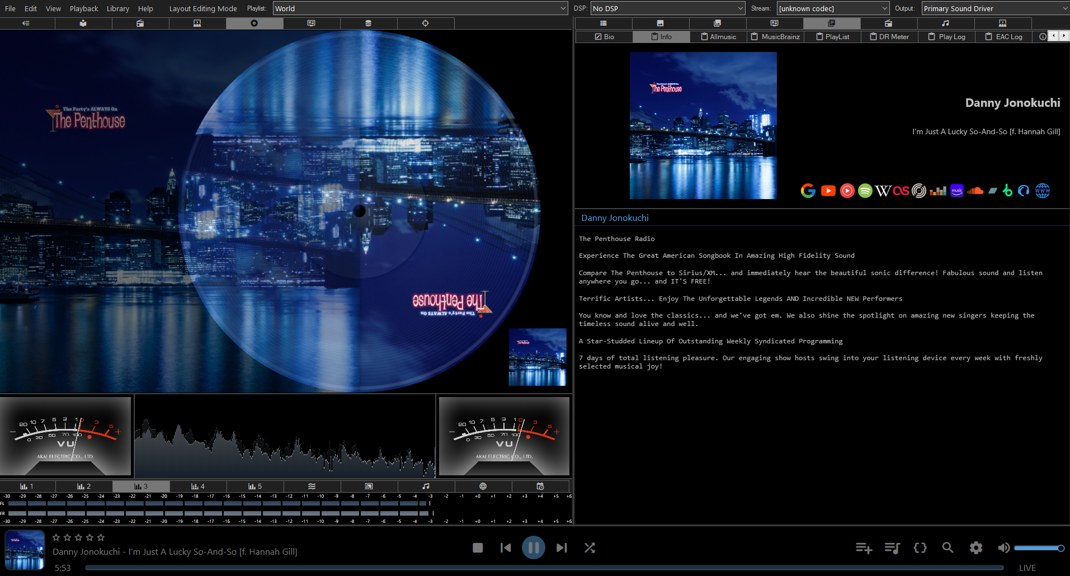Select the radio tab in left toolbar
This screenshot has width=1070, height=576.
click(x=140, y=23)
